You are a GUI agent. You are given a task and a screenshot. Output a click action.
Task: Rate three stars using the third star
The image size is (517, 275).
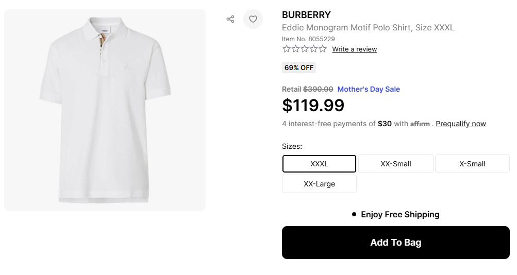[x=305, y=49]
